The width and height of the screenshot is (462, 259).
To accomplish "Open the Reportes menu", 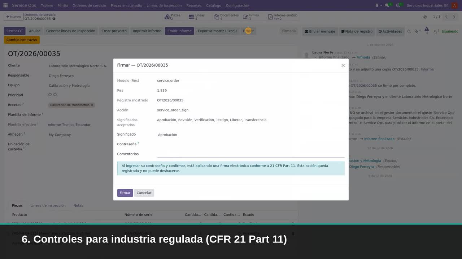I will 194,5.
